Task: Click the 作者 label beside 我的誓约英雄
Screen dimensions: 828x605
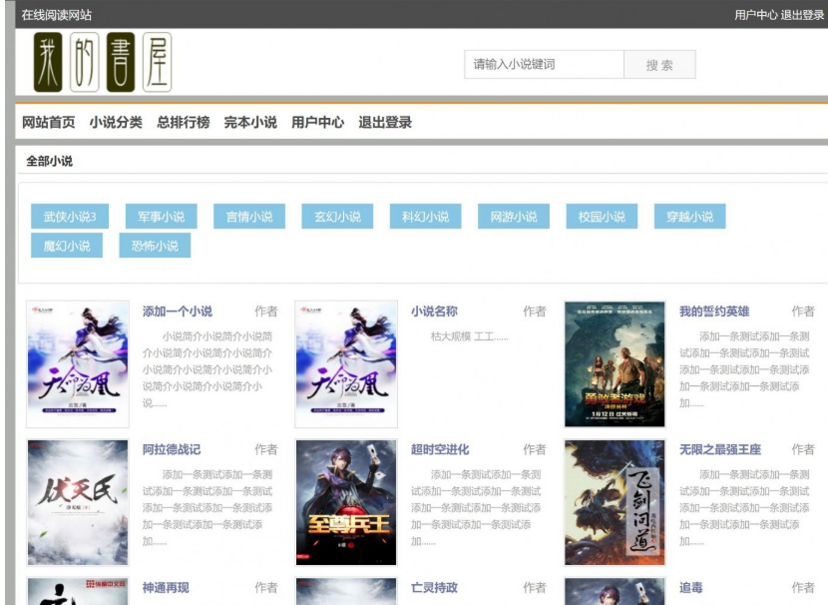Action: (803, 311)
